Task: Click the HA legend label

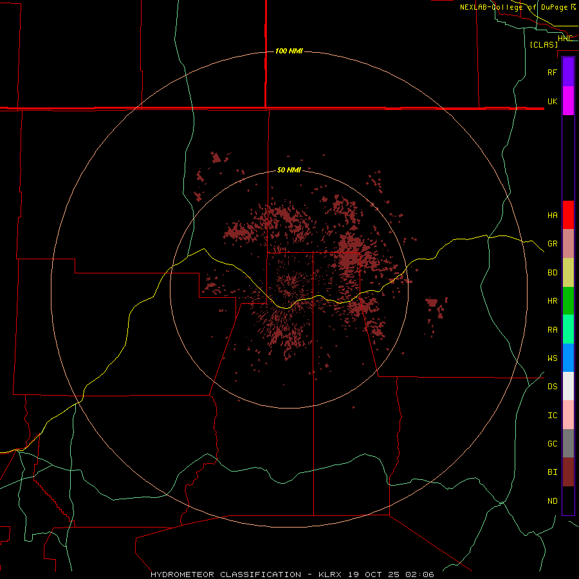Action: click(552, 216)
